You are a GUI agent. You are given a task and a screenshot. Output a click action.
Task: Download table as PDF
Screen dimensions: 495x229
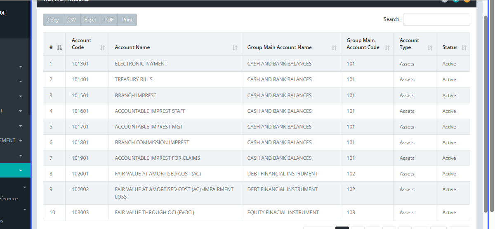click(x=109, y=20)
